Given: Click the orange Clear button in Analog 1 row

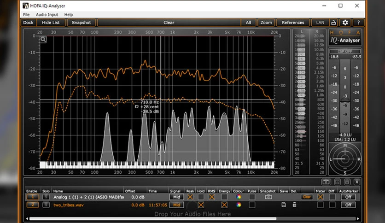Looking at the screenshot, I should coord(307,197).
